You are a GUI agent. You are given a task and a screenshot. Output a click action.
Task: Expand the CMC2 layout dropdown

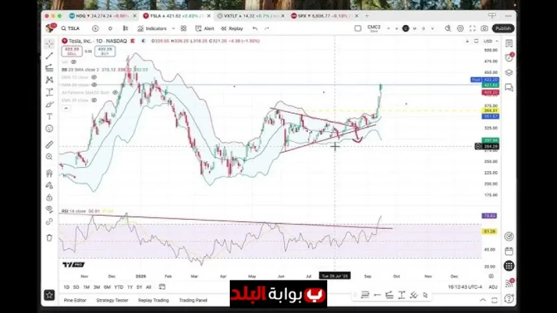[x=389, y=29]
